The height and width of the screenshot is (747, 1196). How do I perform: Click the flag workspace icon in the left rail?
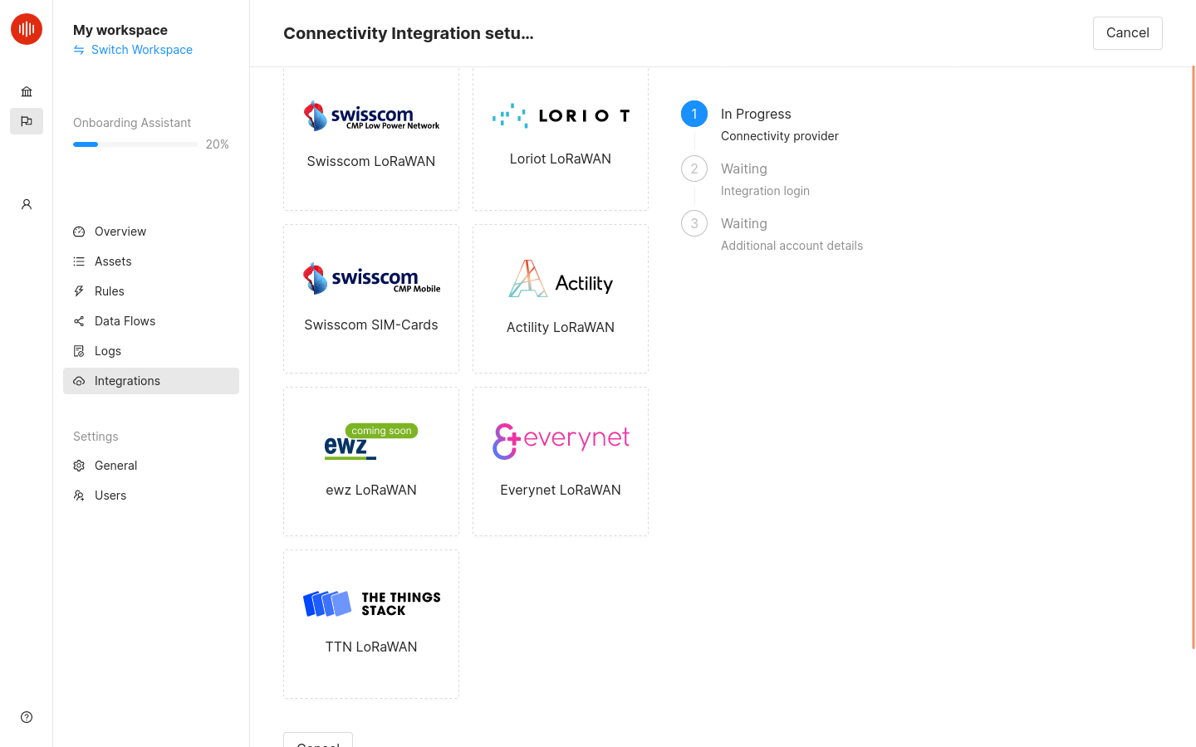pyautogui.click(x=26, y=120)
